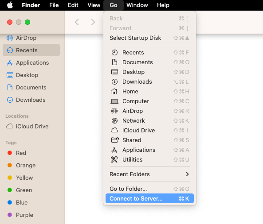Click the Desktop icon in the Go menu
This screenshot has height=224, width=263.
[x=114, y=72]
